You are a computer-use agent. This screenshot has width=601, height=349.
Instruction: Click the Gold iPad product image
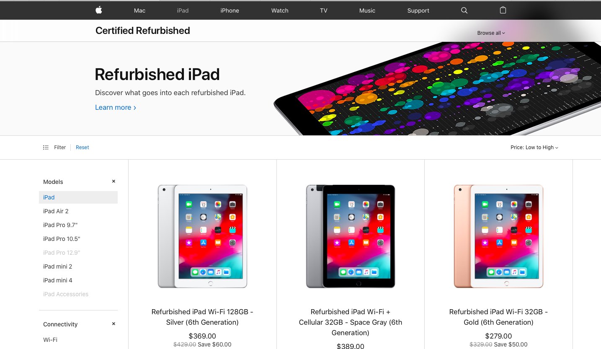498,236
